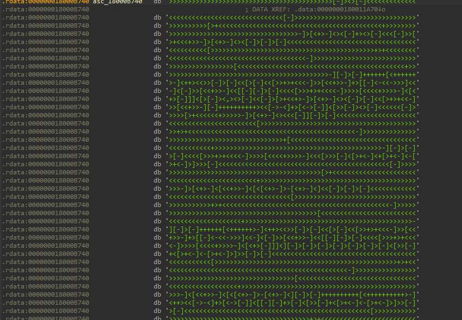Screen dimensions: 462x320
Task: Select the line starting '][-]>[-]++++++[<++++++>-]'
Action: coord(292,229)
